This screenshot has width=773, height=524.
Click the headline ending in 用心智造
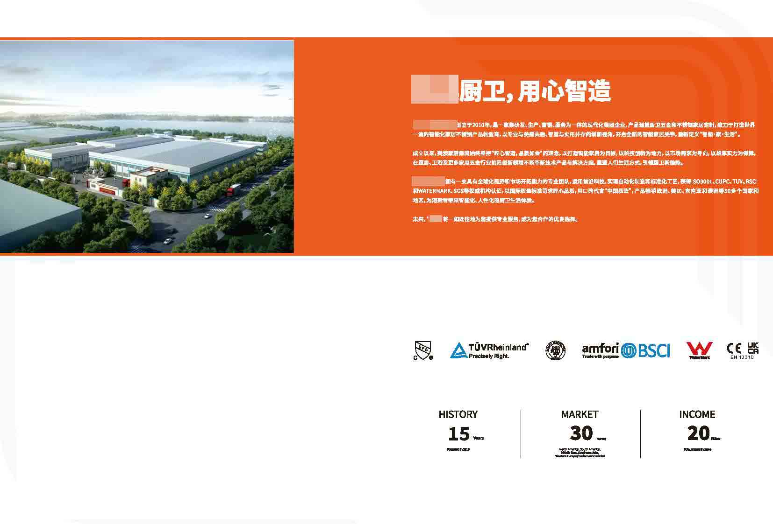click(511, 91)
